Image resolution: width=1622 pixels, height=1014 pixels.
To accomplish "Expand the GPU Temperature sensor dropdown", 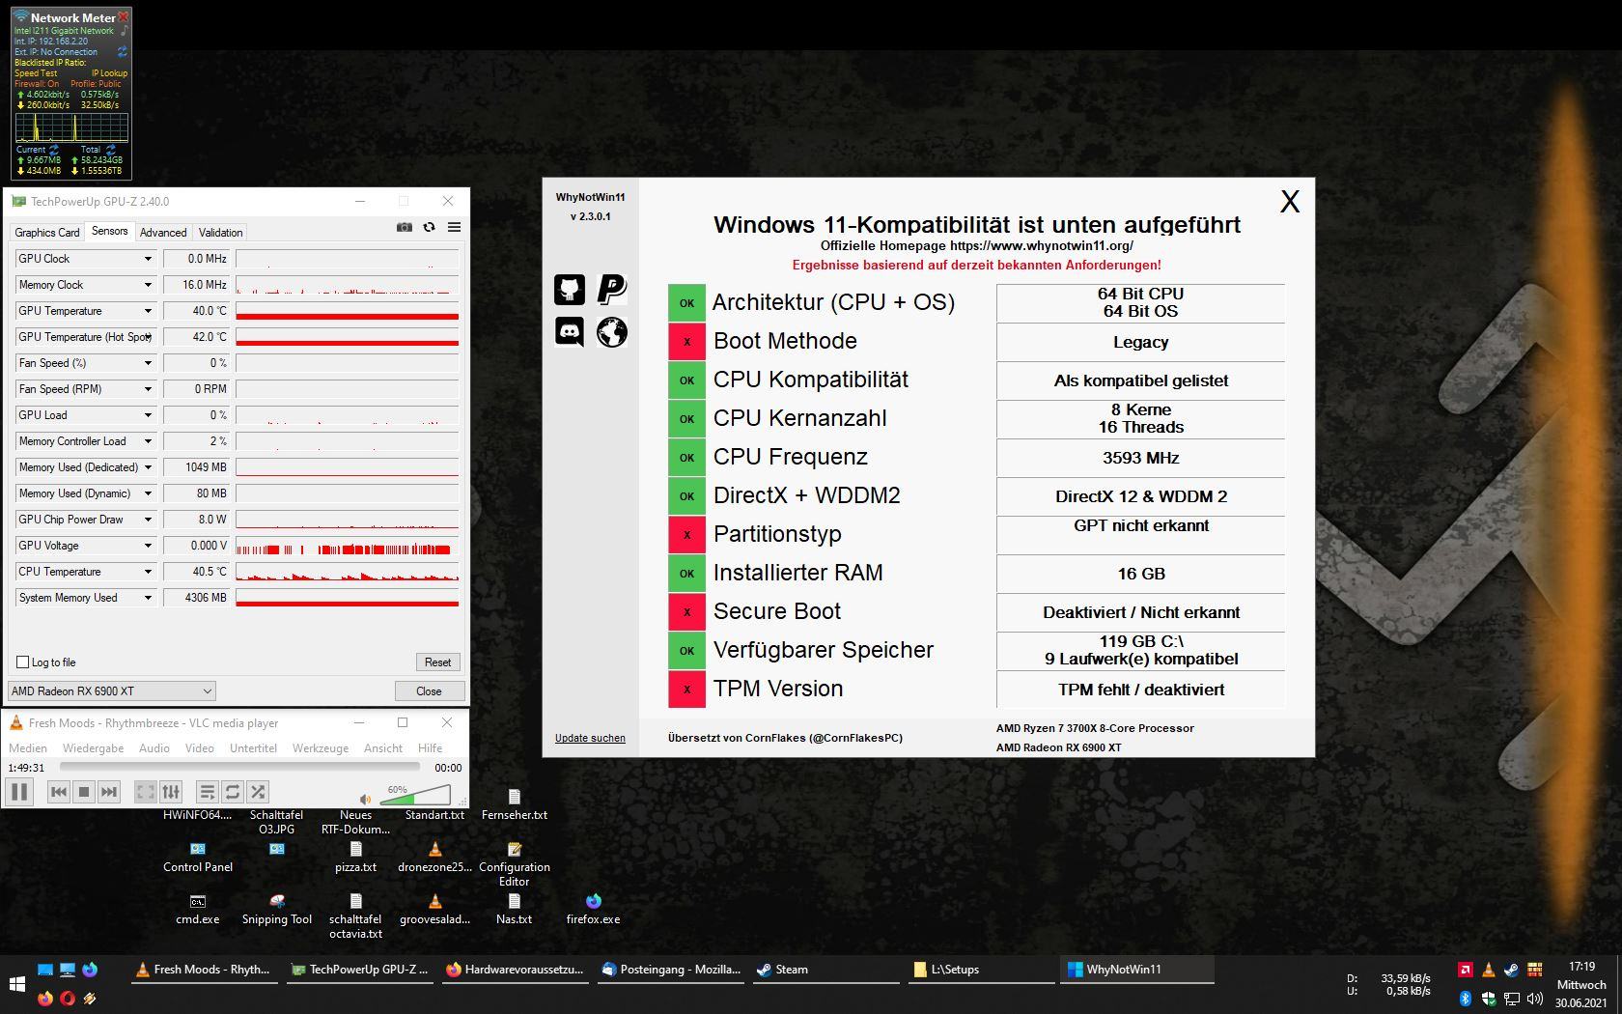I will 148,311.
